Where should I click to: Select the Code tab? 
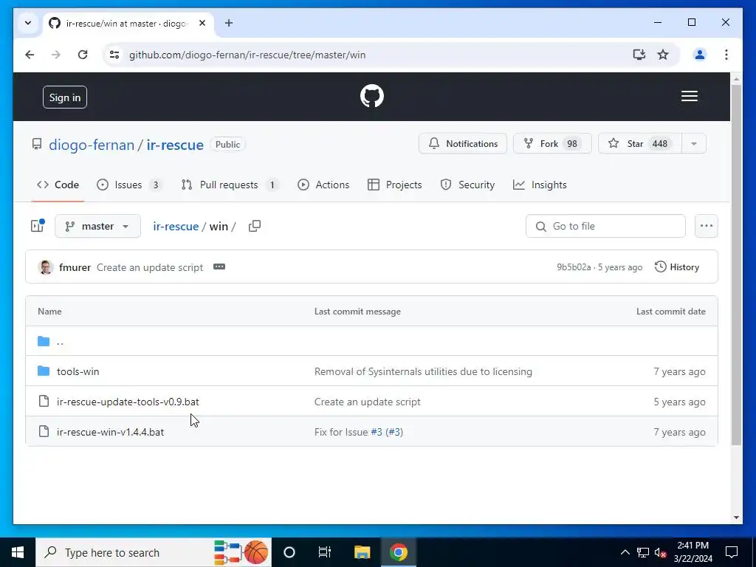coord(58,185)
